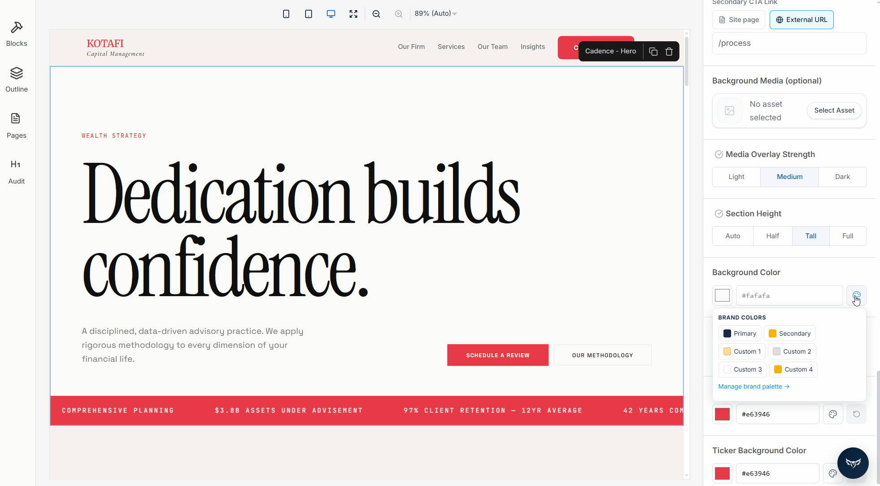This screenshot has width=880, height=486.
Task: Click the Our Methodology button
Action: coord(603,355)
